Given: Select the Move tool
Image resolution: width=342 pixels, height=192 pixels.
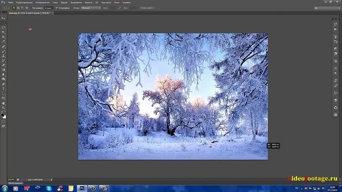Looking at the screenshot, I should 3,18.
